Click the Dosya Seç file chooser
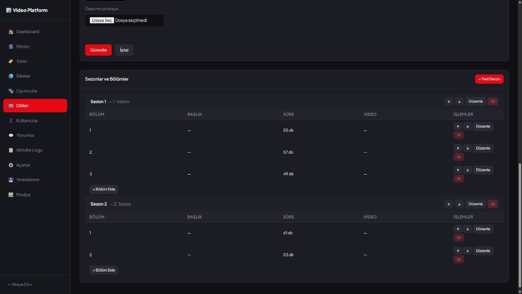Image resolution: width=522 pixels, height=294 pixels. click(102, 20)
